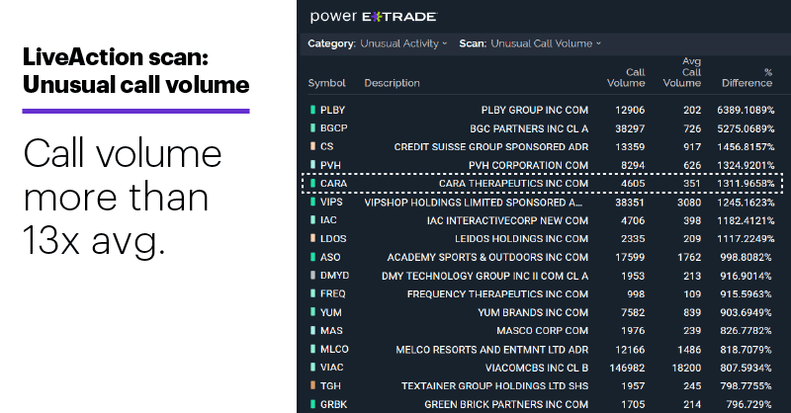
Task: Click the green marker beside ASO
Action: click(x=312, y=257)
